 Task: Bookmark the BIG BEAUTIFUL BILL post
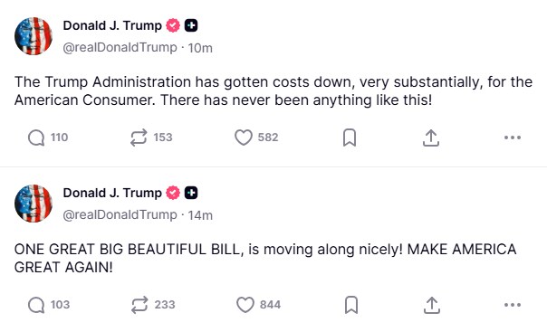pos(351,305)
